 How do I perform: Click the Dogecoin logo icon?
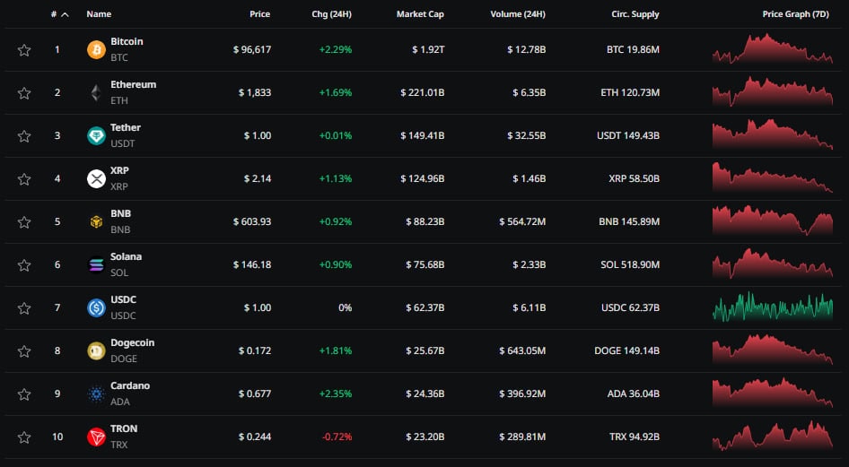pyautogui.click(x=96, y=350)
